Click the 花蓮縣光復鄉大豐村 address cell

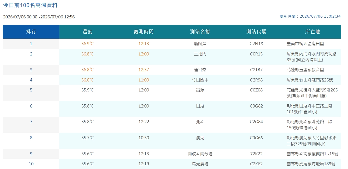pos(312,93)
